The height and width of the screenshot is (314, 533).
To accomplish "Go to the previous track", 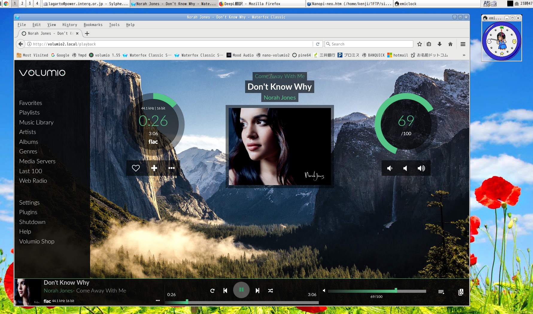I will [x=225, y=291].
